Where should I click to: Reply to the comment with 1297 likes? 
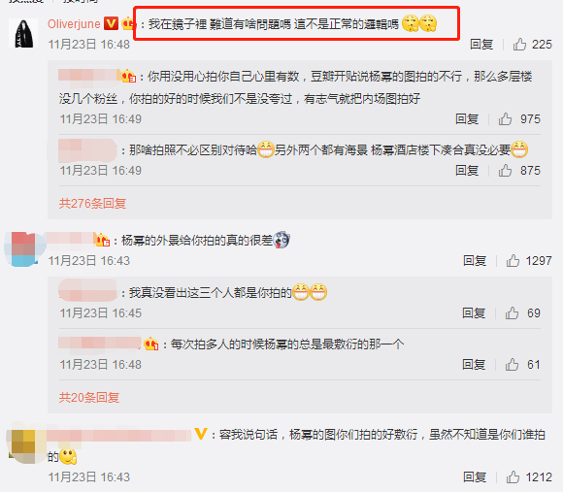475,260
